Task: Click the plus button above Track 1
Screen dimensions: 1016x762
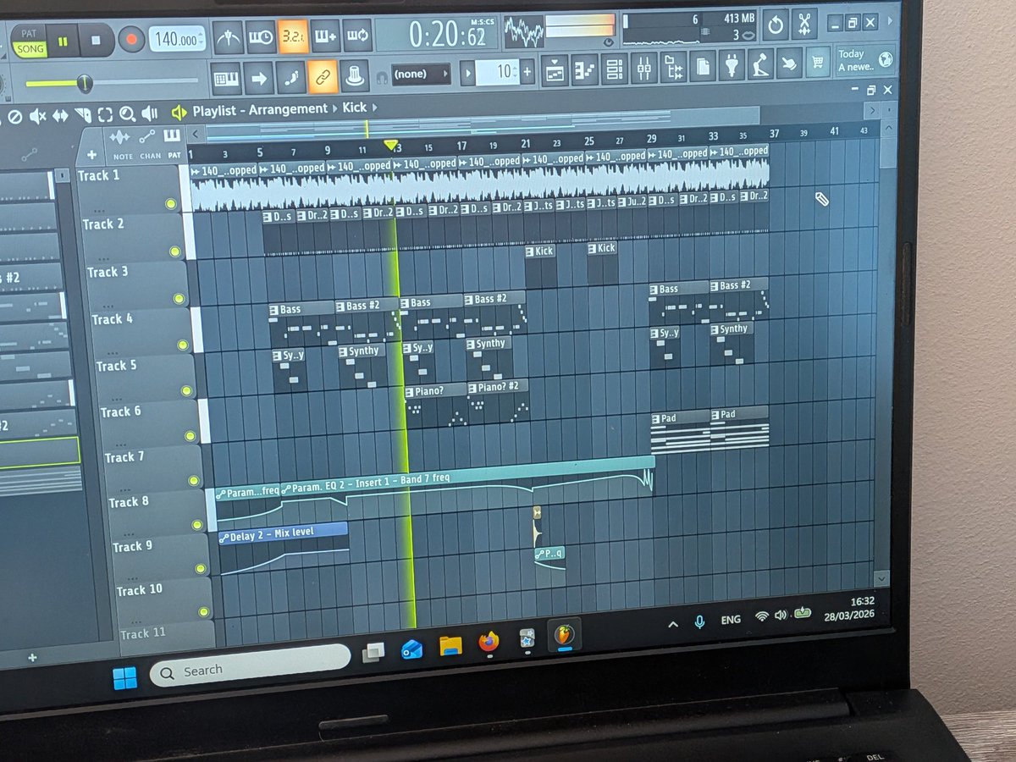Action: [x=91, y=156]
